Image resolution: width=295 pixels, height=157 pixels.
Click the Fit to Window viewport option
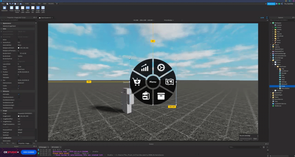point(169,20)
